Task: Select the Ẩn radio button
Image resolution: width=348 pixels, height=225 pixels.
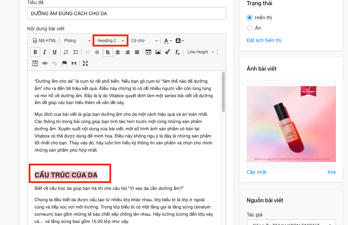Action: [x=250, y=28]
